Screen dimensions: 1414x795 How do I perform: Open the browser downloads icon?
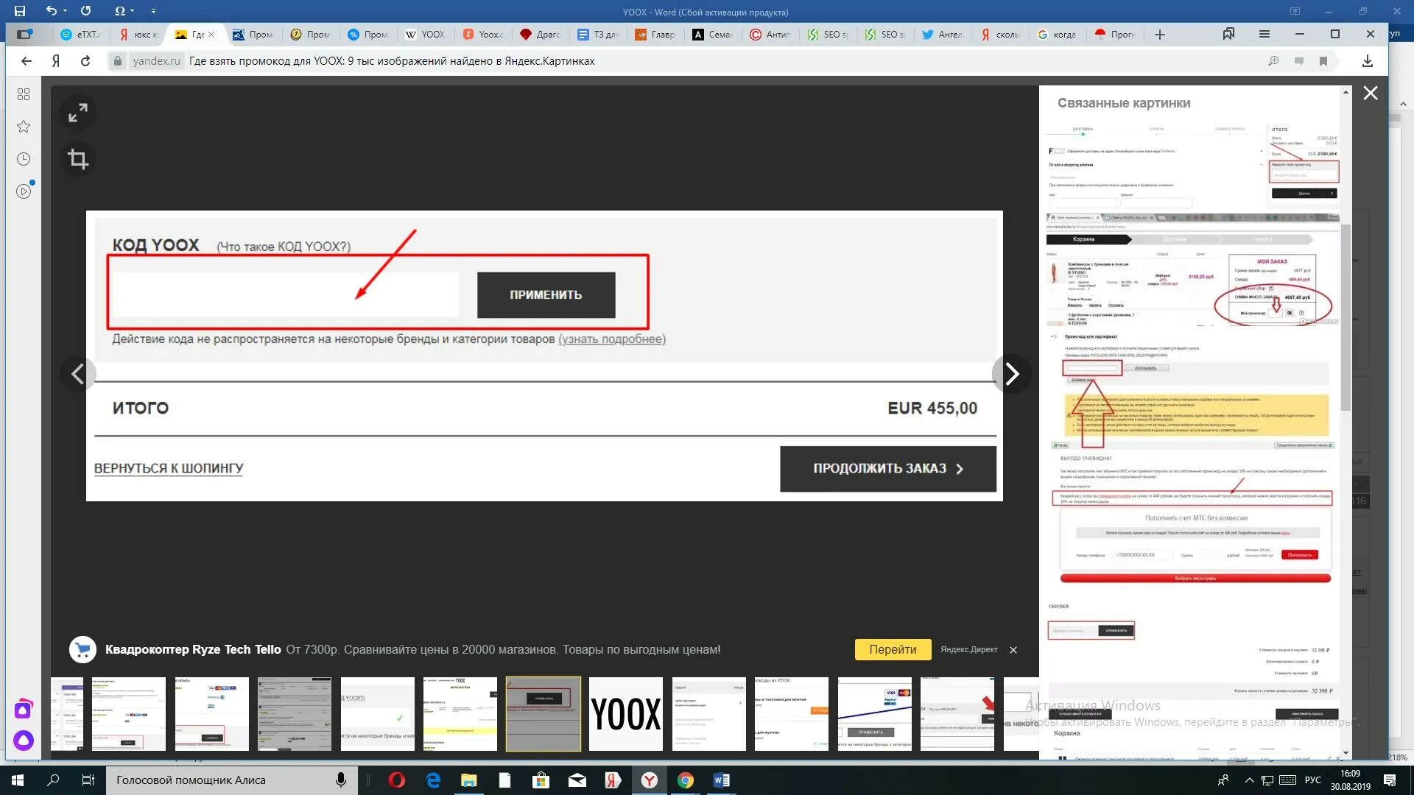pyautogui.click(x=1367, y=61)
